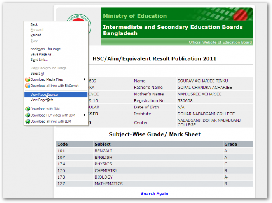Screen dimensions: 272x203
Task: Click the Date of Birth N/A value
Action: point(181,107)
